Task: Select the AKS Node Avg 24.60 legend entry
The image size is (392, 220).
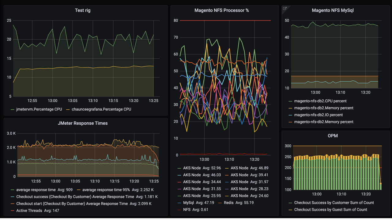Action: (247, 196)
